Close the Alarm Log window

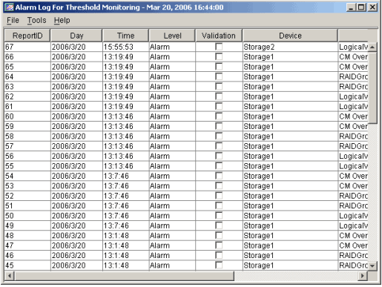coord(372,7)
